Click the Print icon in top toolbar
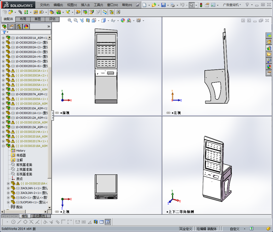Image resolution: width=273 pixels, height=232 pixels. (x=173, y=5)
